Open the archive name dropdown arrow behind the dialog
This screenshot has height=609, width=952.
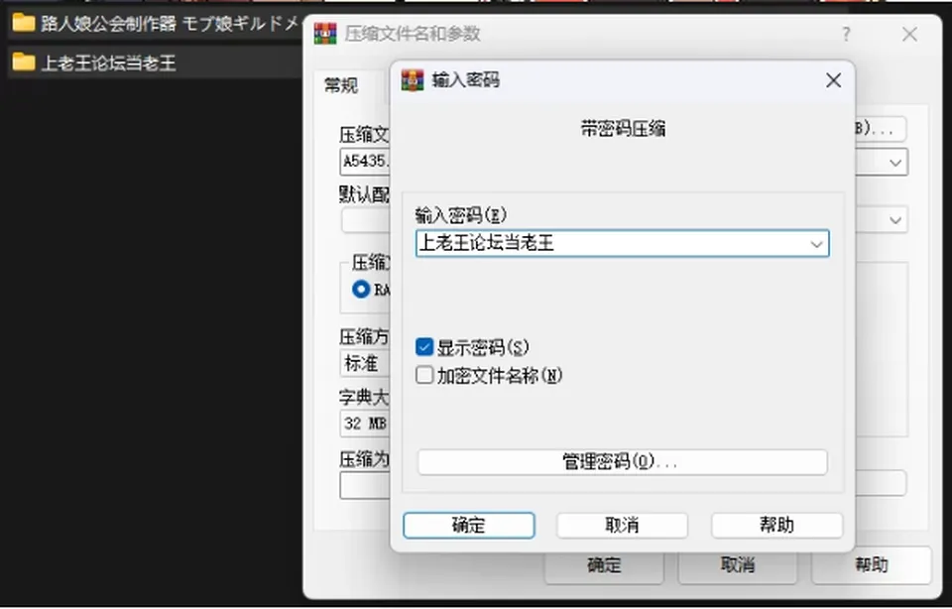coord(894,163)
